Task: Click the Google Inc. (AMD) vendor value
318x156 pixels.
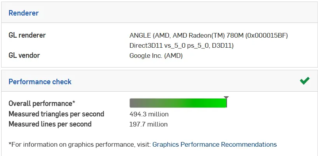Action: click(156, 55)
